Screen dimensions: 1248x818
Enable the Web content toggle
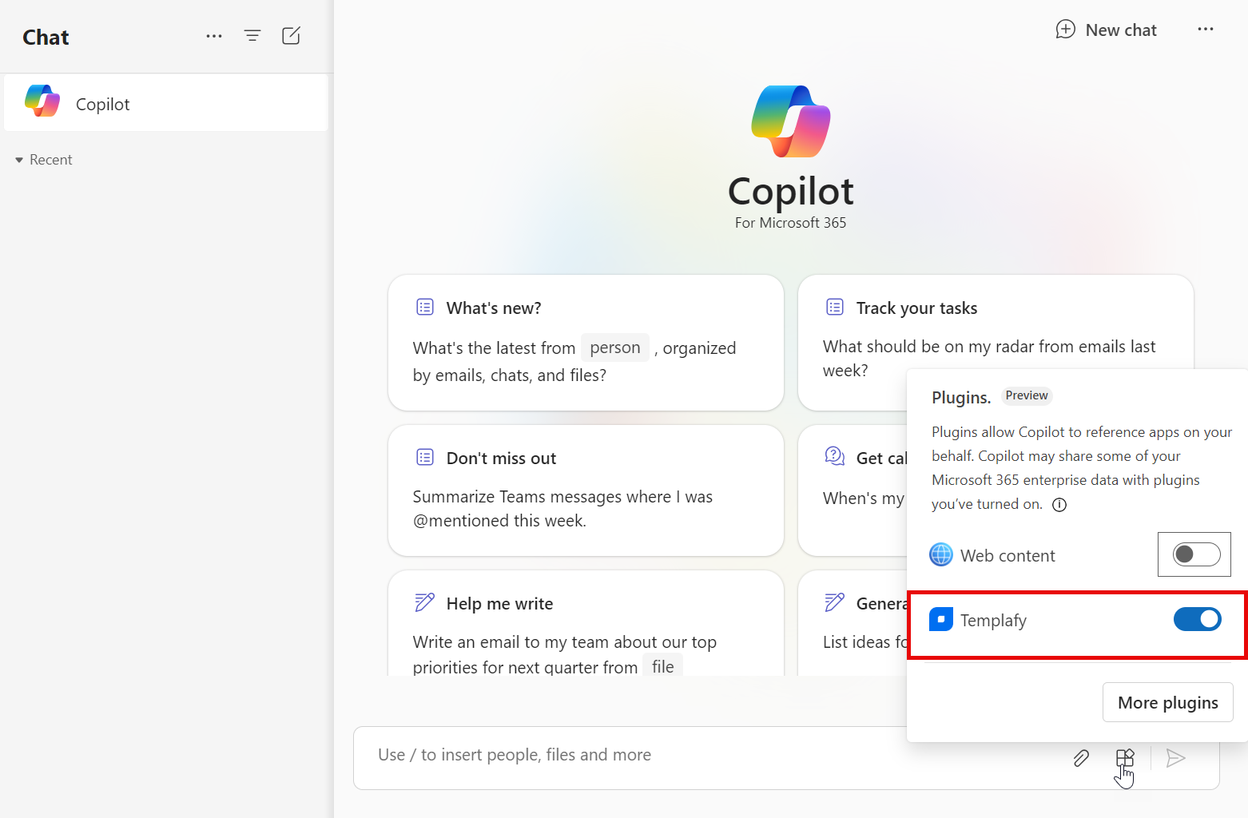1194,554
